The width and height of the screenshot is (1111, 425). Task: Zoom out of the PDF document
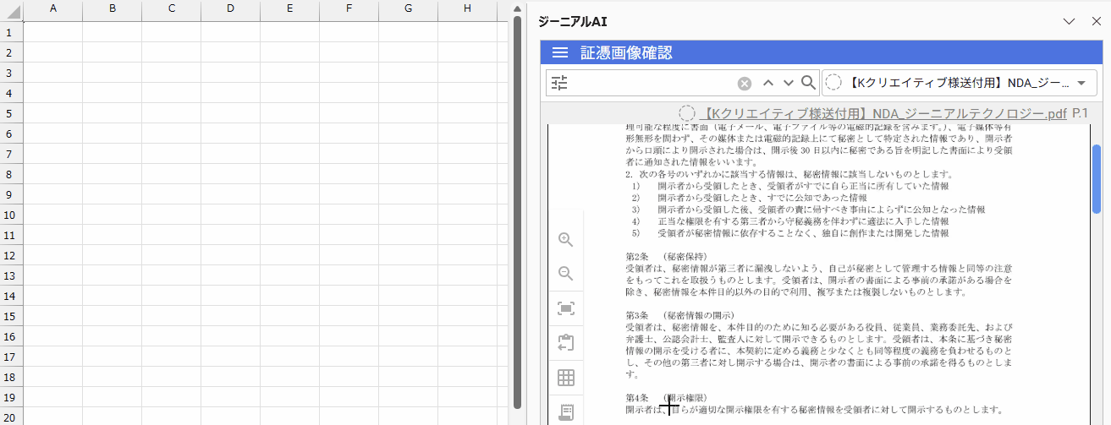566,274
